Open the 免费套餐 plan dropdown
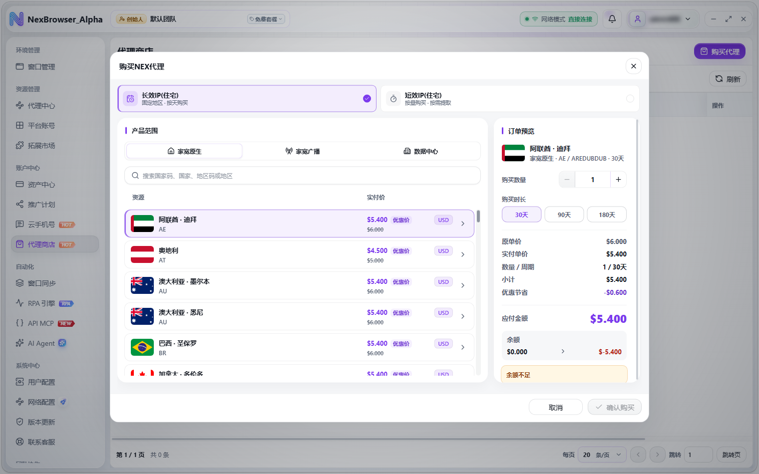This screenshot has width=759, height=474. [266, 19]
